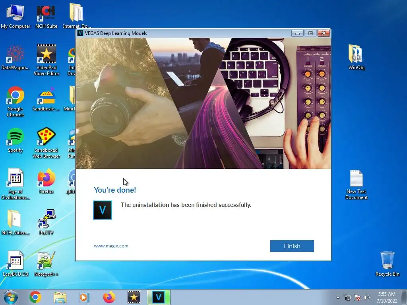Select the Firefox desktop shortcut
The image size is (407, 305).
[x=46, y=181]
